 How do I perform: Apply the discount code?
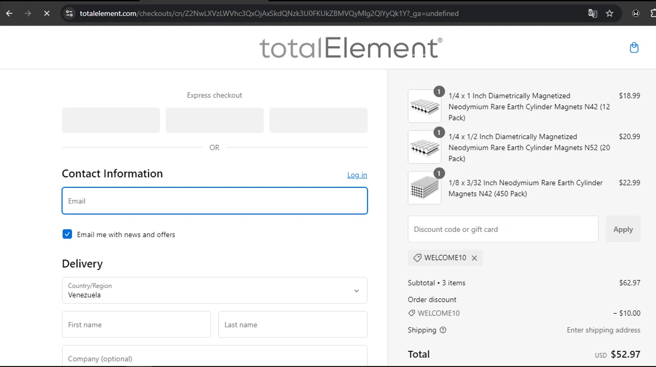coord(623,229)
